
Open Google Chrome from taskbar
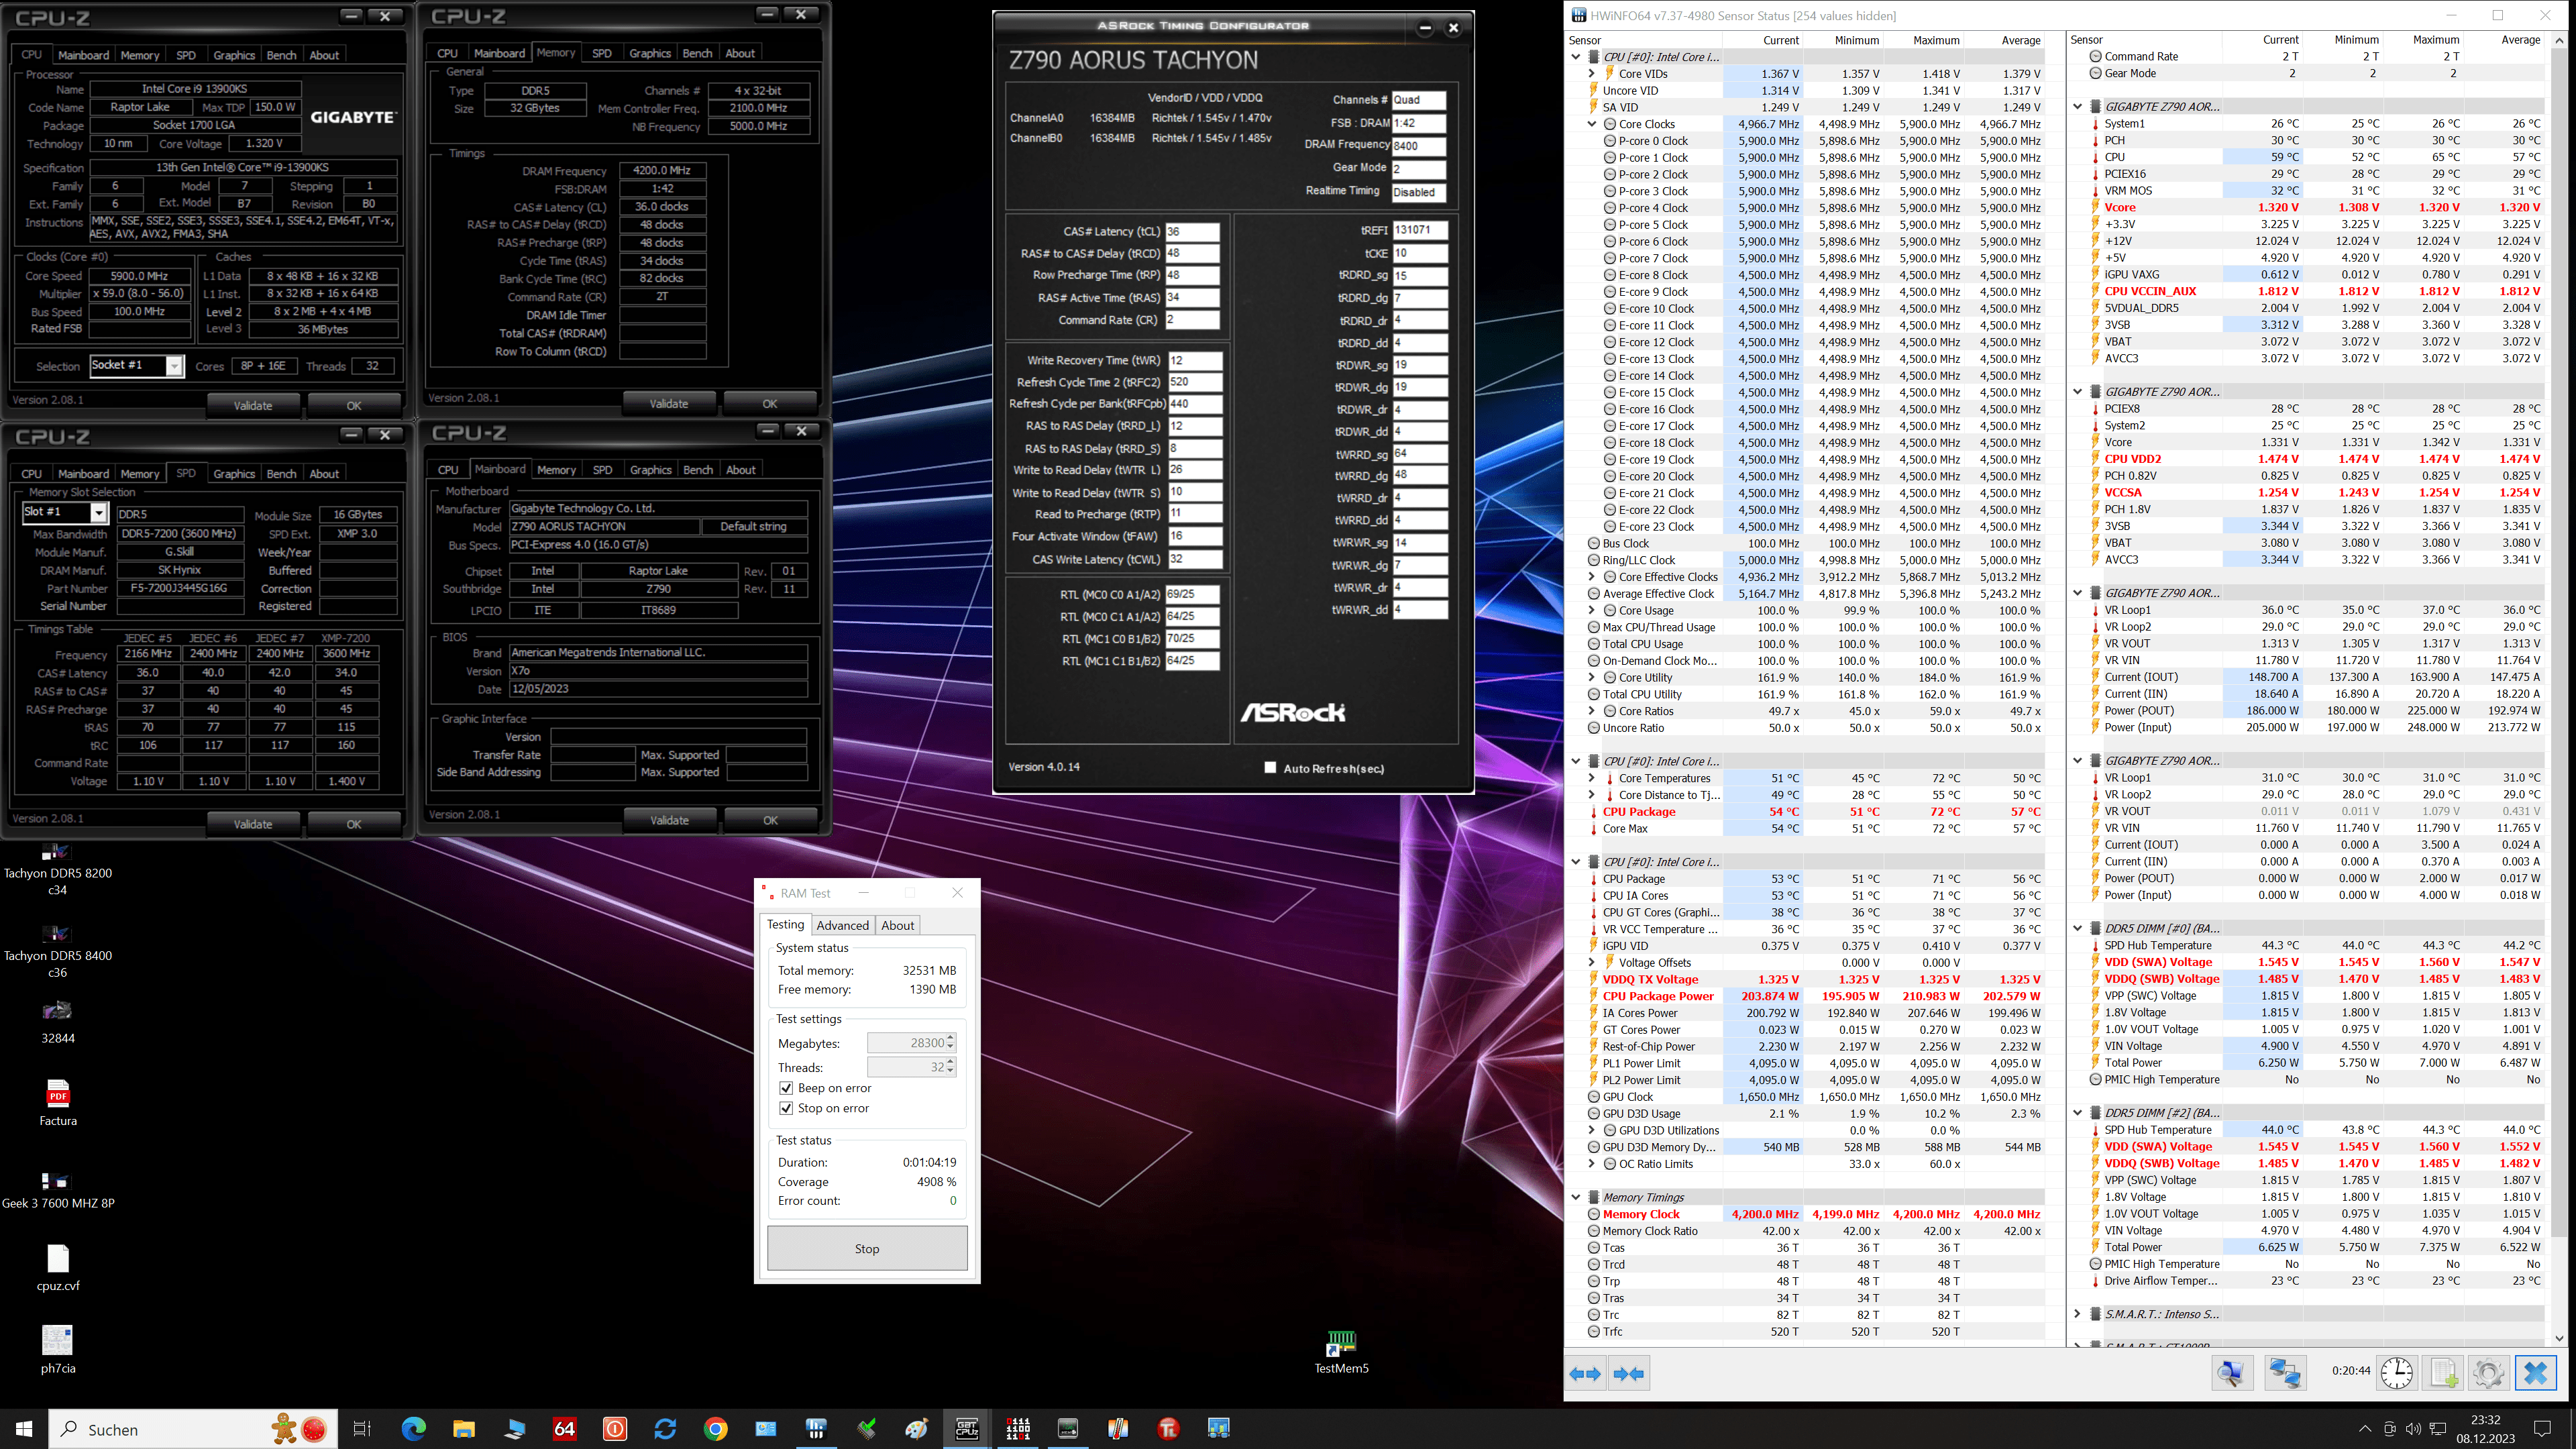(x=715, y=1429)
